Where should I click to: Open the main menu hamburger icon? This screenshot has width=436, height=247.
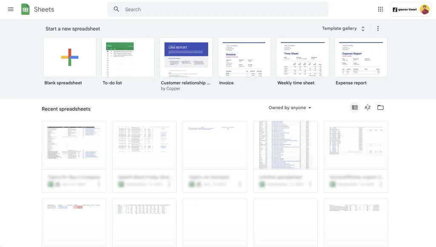click(11, 9)
